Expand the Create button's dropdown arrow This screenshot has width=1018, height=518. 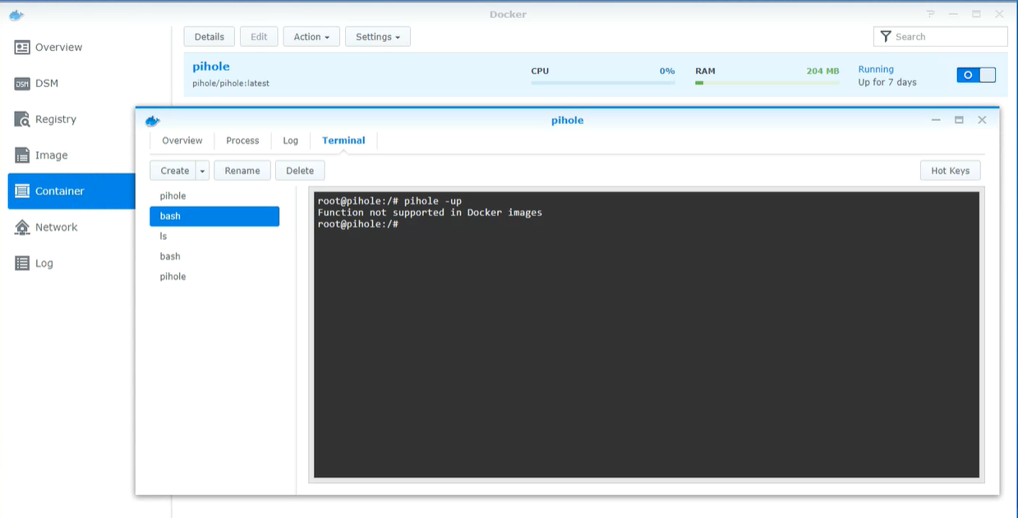(x=201, y=170)
